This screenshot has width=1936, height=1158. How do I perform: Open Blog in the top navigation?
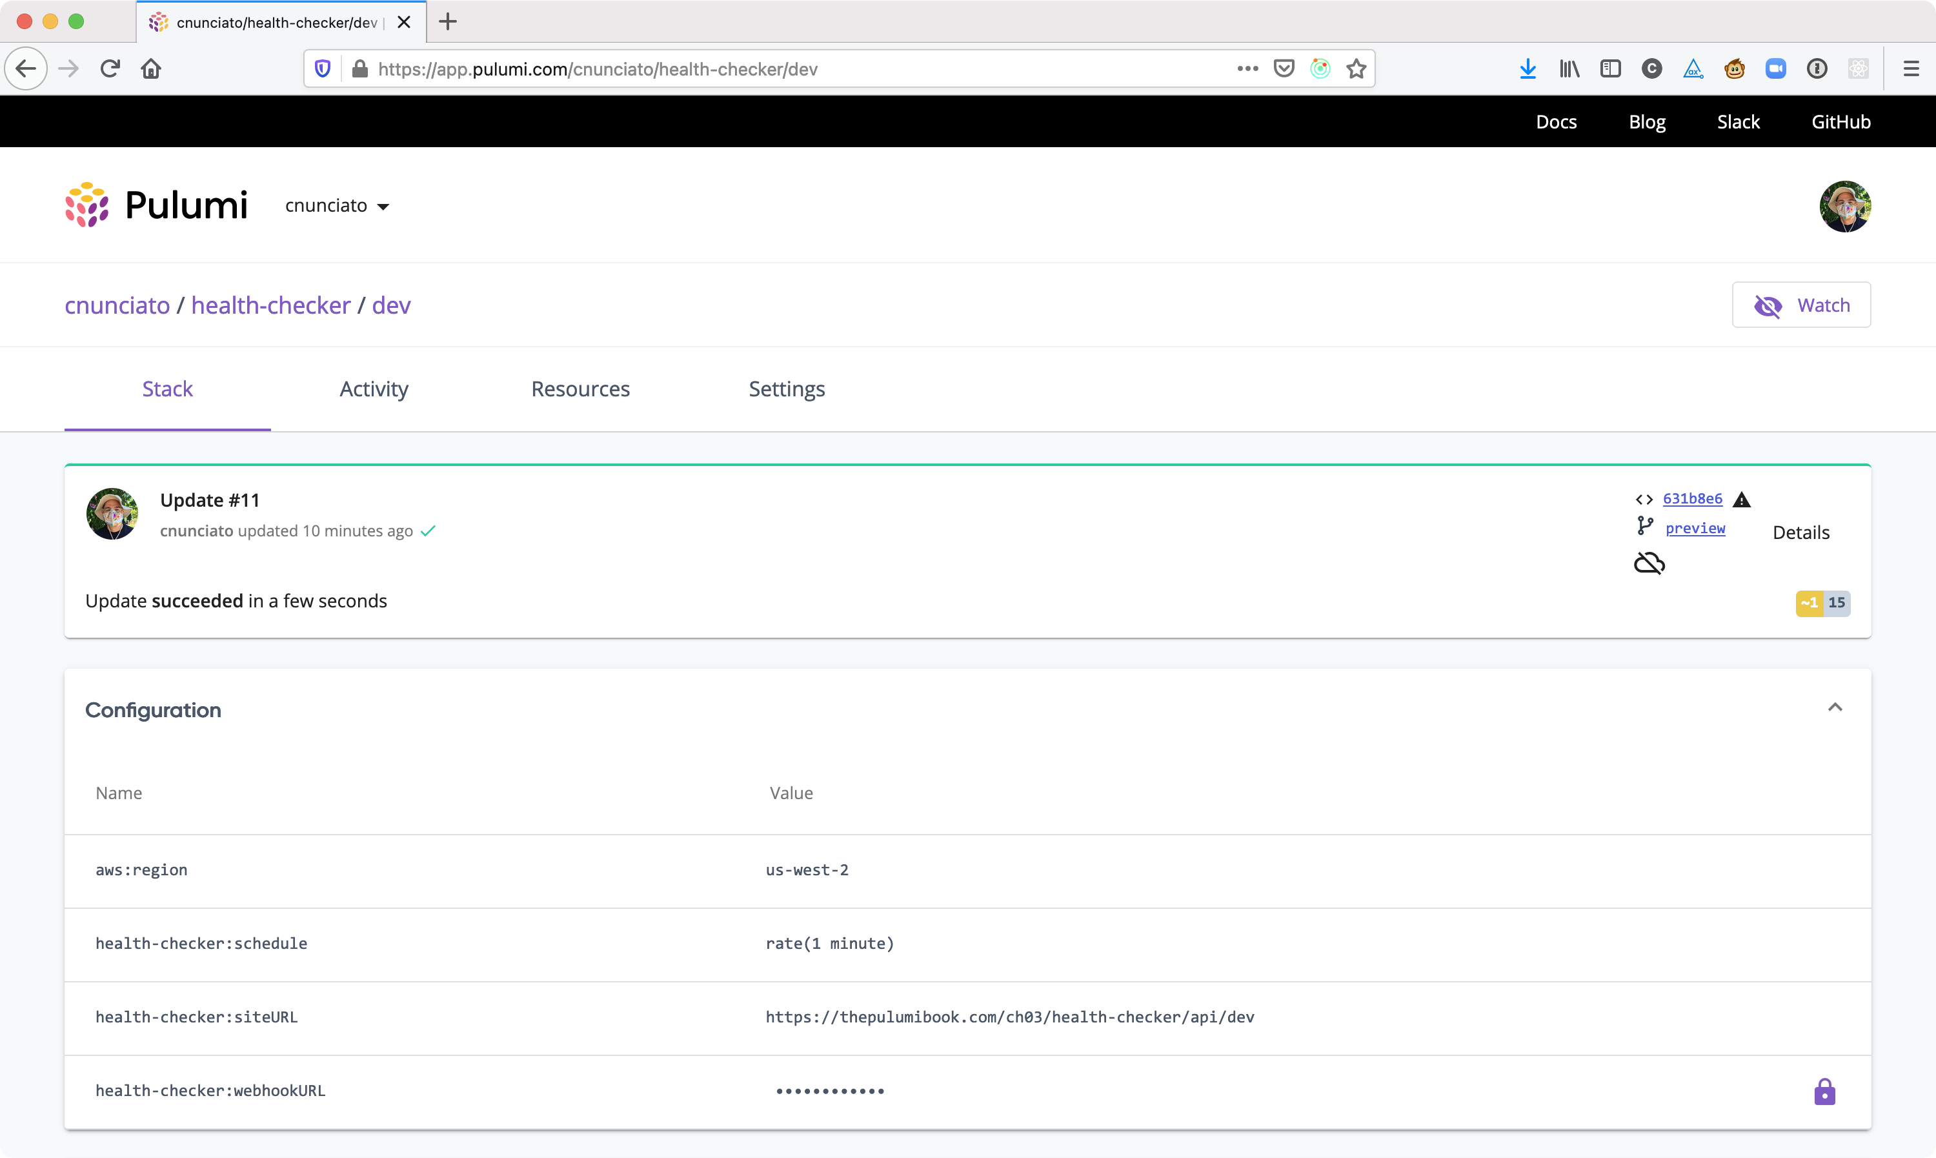coord(1647,122)
